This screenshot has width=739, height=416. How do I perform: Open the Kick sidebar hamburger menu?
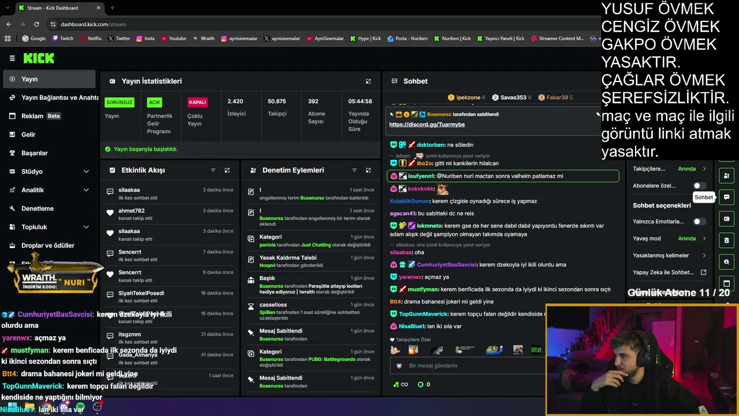tap(12, 58)
